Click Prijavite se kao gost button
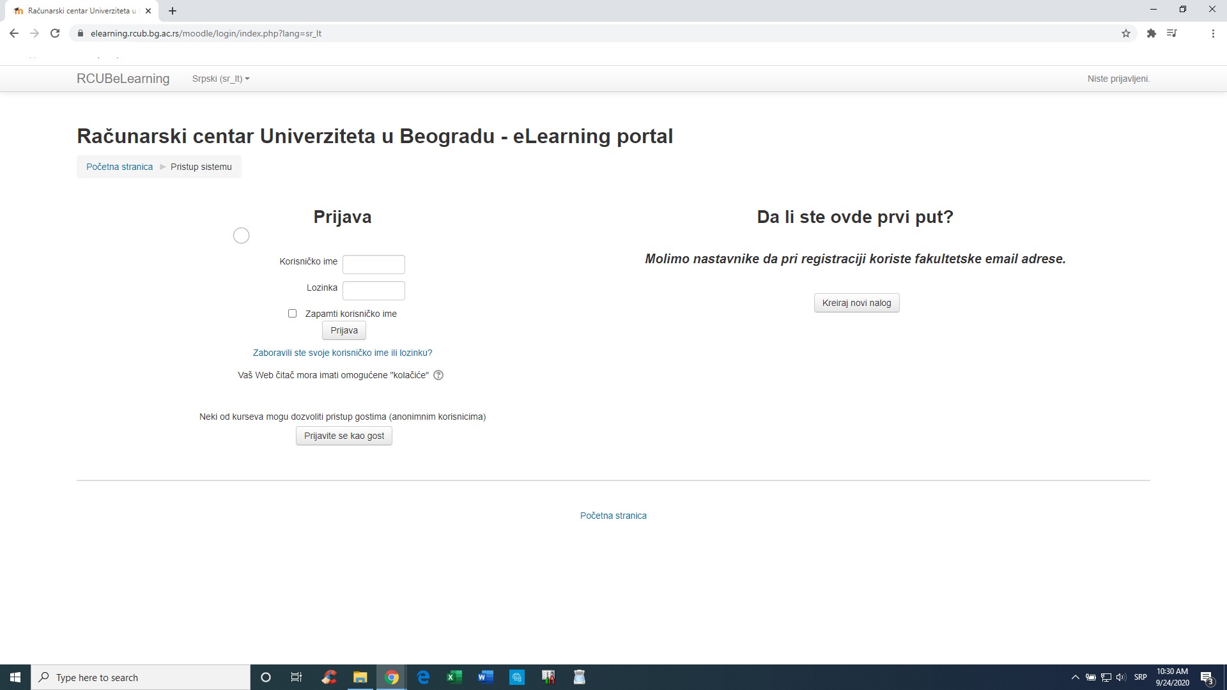This screenshot has height=690, width=1227. (x=344, y=436)
